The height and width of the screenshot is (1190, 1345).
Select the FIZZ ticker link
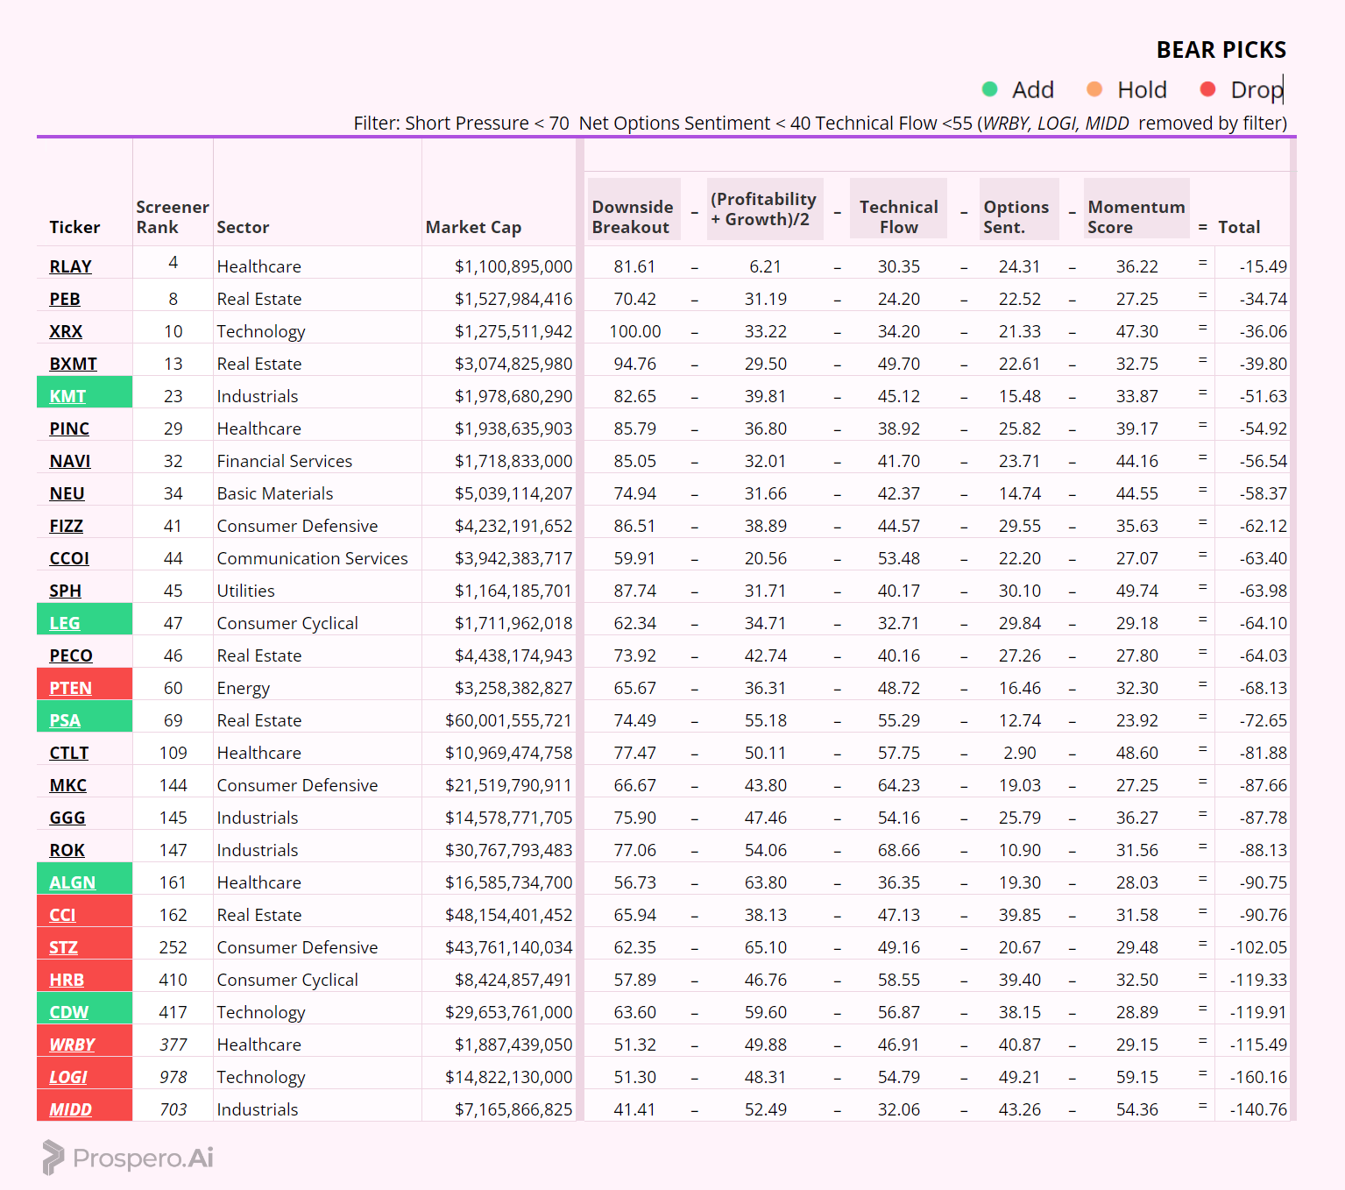66,526
